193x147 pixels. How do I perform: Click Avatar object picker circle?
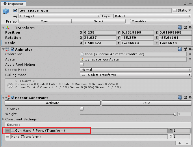(x=190, y=59)
